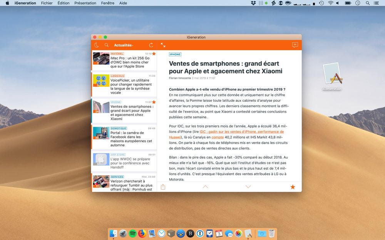This screenshot has height=240, width=385.
Task: Open Firefox from the Dock
Action: 142,233
